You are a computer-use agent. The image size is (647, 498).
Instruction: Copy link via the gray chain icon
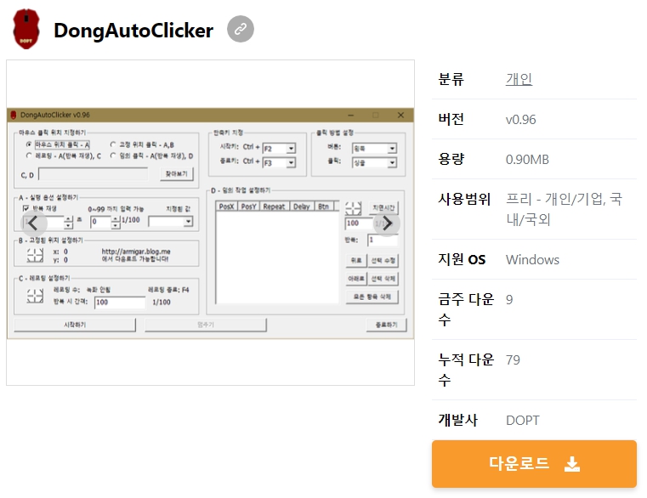(241, 29)
